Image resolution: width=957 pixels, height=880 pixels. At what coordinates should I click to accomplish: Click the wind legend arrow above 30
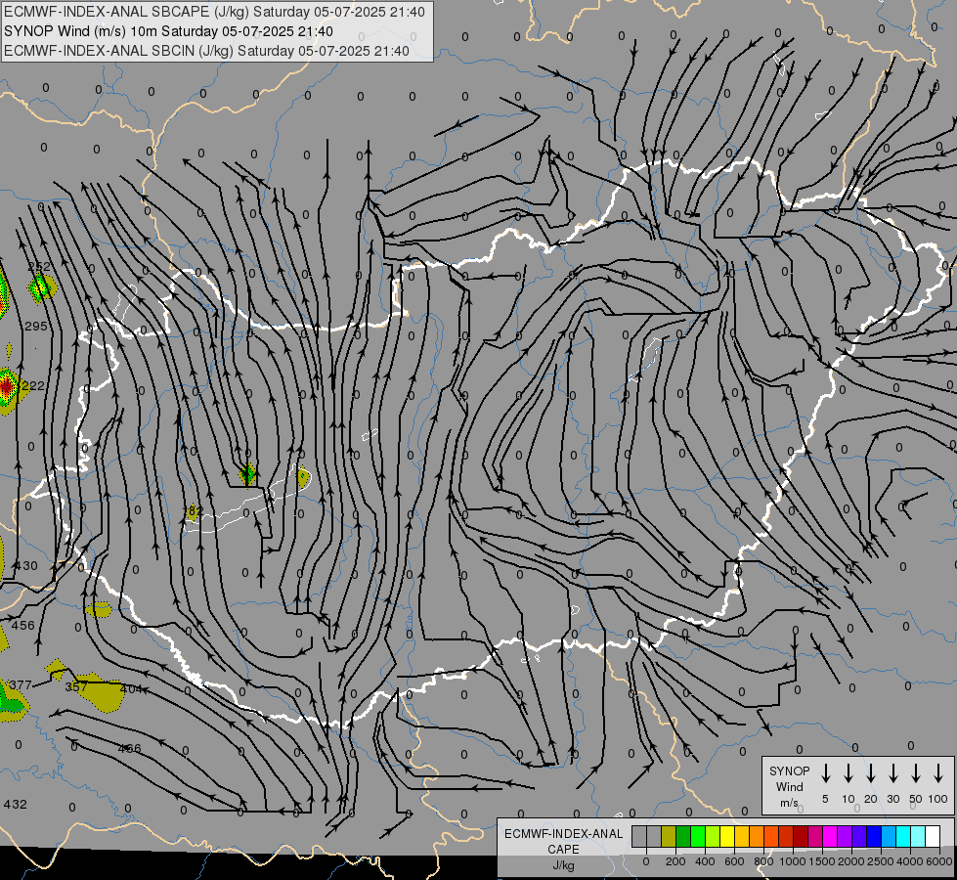tap(892, 773)
